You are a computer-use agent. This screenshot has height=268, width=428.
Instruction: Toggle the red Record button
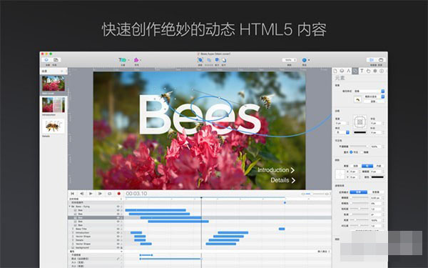[x=118, y=194]
